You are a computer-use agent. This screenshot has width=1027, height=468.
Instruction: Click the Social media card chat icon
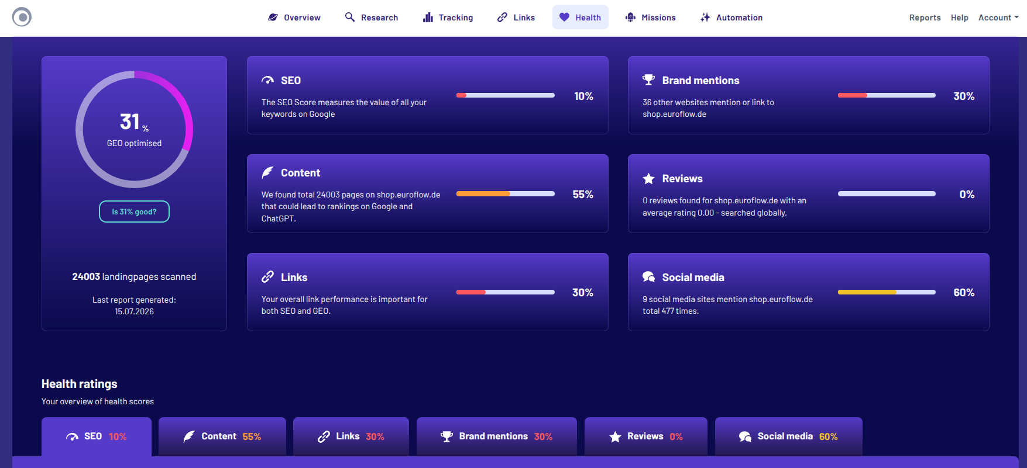click(648, 276)
